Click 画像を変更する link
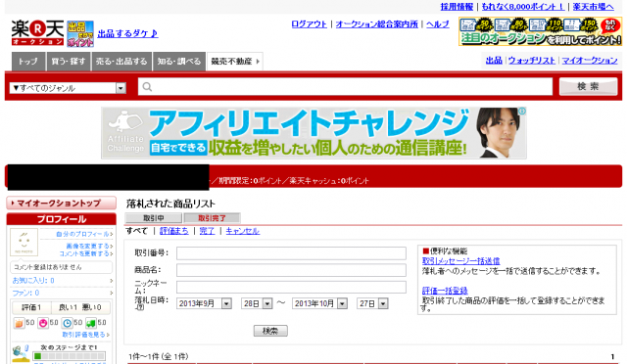Image resolution: width=627 pixels, height=364 pixels. pos(87,247)
